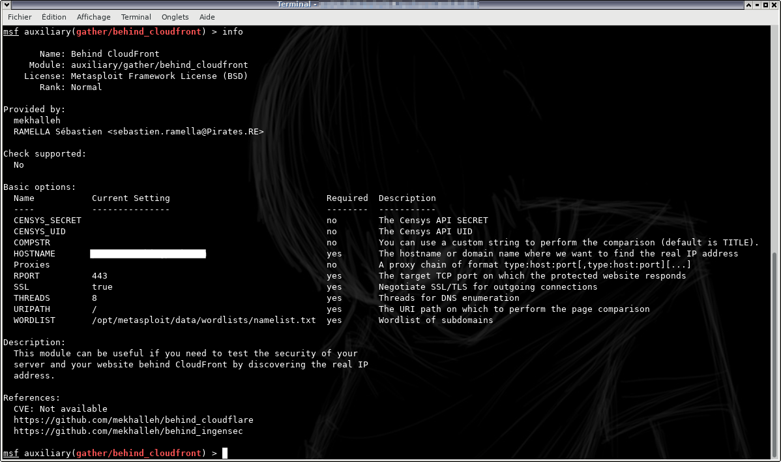781x462 pixels.
Task: Click the COMPSTR option name
Action: point(32,242)
